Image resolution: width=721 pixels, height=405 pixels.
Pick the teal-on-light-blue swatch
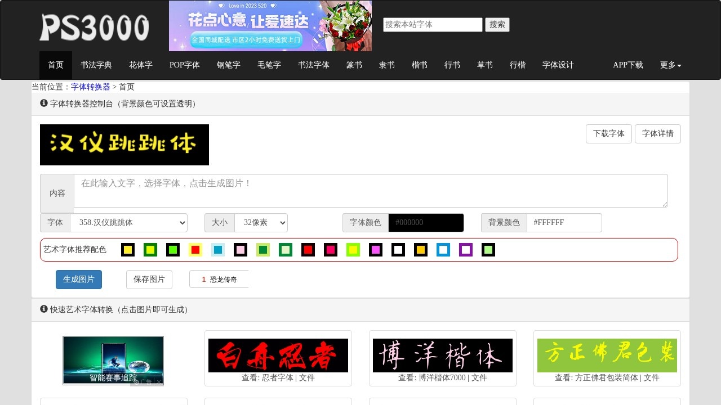click(218, 250)
